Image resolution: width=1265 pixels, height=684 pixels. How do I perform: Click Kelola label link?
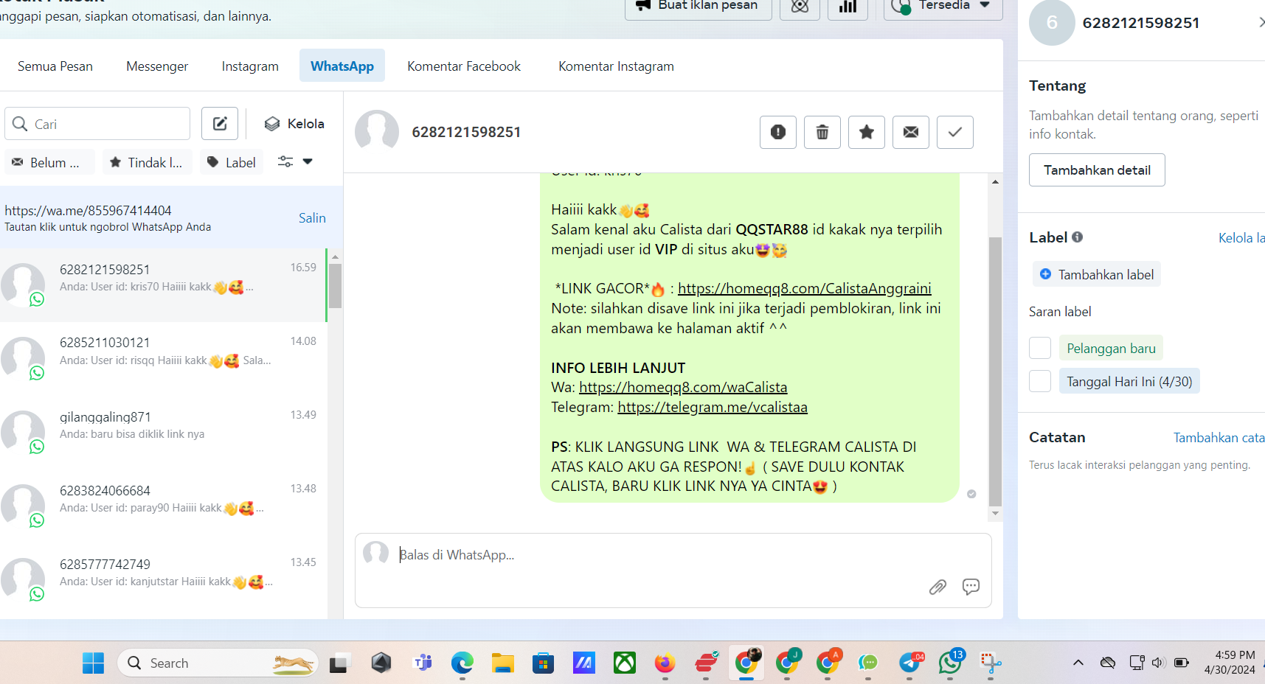click(1241, 238)
